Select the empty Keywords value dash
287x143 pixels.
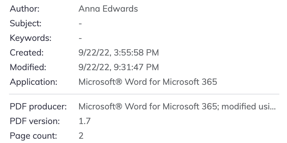(x=80, y=39)
